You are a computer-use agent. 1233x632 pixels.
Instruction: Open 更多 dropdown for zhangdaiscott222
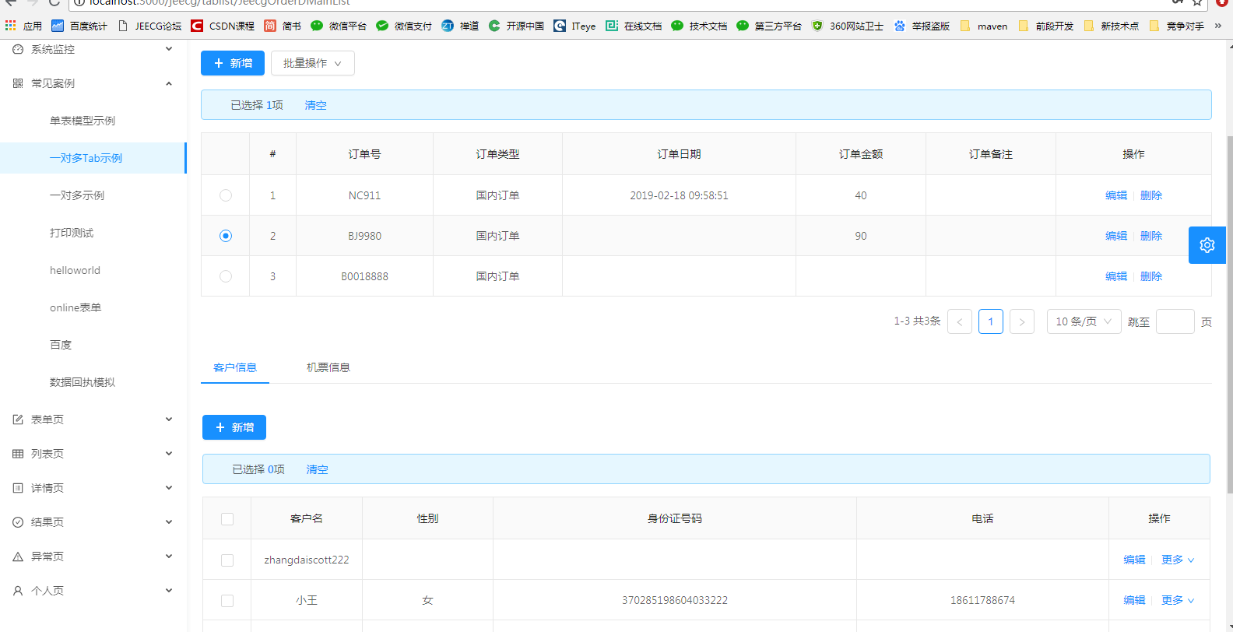coord(1178,560)
